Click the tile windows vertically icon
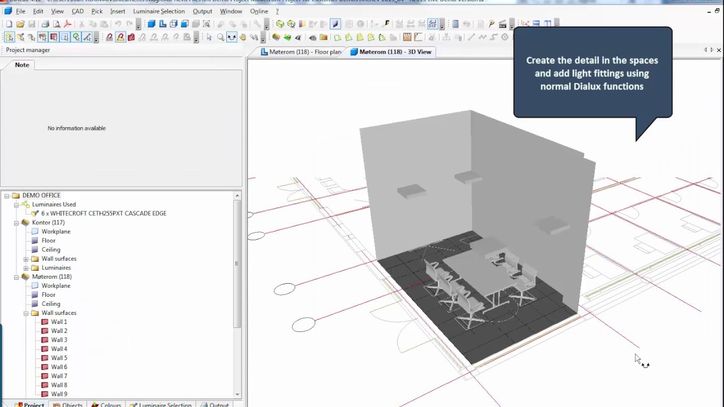Image resolution: width=724 pixels, height=407 pixels. tap(548, 24)
